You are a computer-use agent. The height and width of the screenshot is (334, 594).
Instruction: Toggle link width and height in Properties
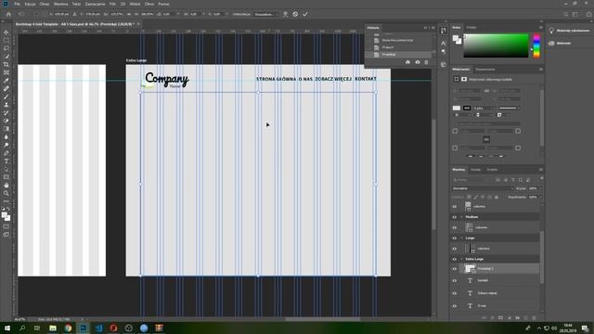486,91
